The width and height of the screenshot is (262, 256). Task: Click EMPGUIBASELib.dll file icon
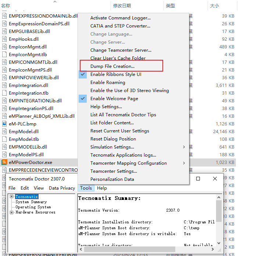pos(4,31)
